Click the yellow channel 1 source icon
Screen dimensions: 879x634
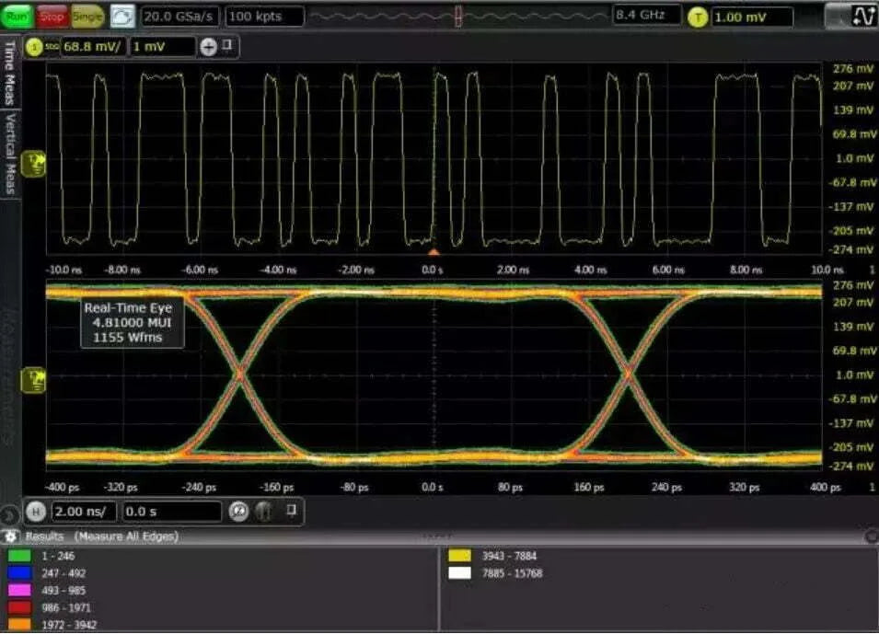35,47
